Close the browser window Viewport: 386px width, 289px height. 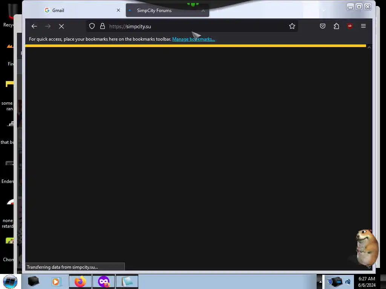[x=368, y=7]
